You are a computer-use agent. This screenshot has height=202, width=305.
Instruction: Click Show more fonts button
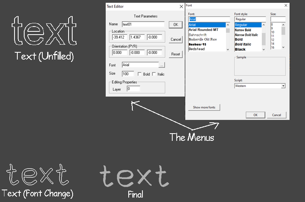point(204,107)
